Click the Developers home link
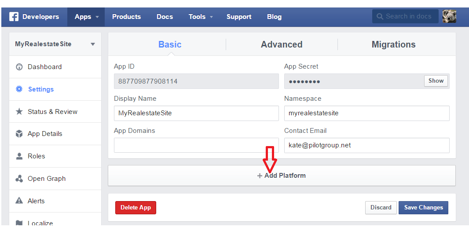The image size is (469, 231). (40, 17)
